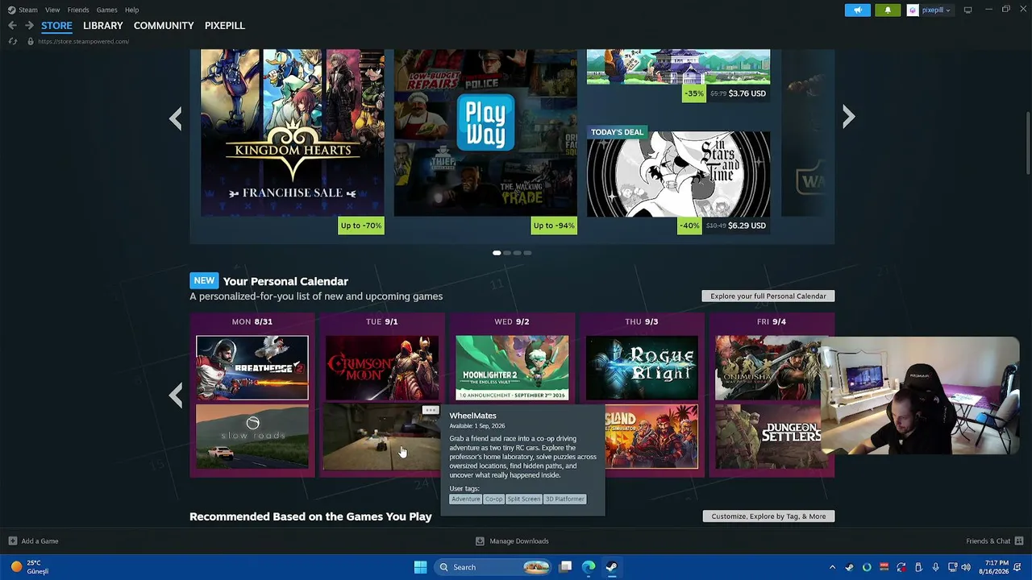Open Task View on the taskbar
Image resolution: width=1032 pixels, height=580 pixels.
click(x=566, y=567)
